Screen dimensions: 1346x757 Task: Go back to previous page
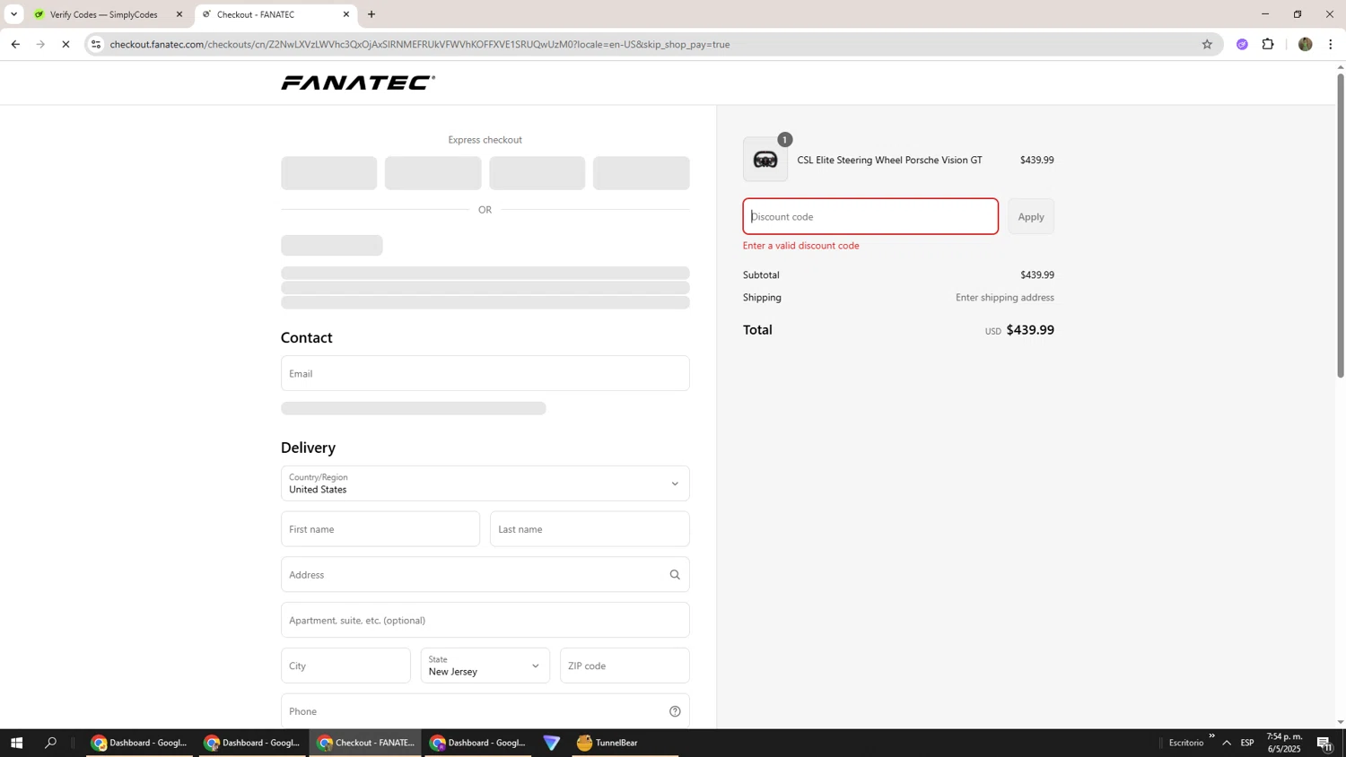coord(15,44)
